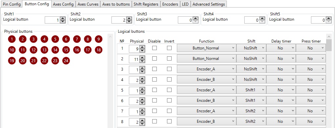Viewport: 335px width, 128px height.
Task: Decrease Shift1 logical button value
Action: [62, 22]
